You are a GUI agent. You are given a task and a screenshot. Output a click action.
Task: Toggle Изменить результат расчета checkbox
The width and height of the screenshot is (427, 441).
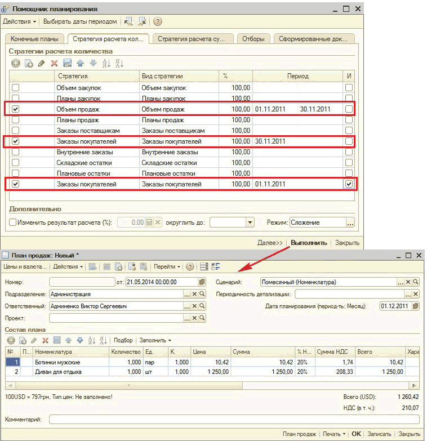(12, 222)
